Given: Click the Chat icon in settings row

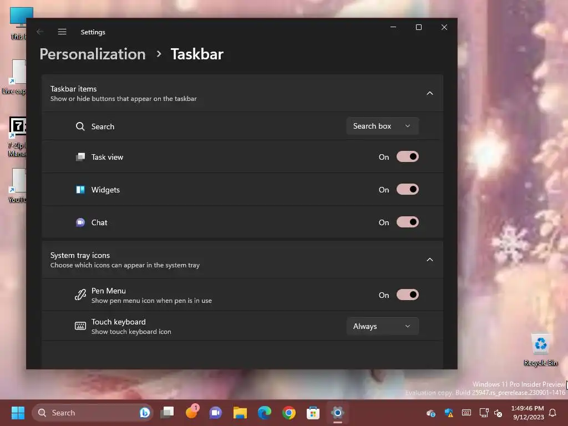Looking at the screenshot, I should click(80, 222).
